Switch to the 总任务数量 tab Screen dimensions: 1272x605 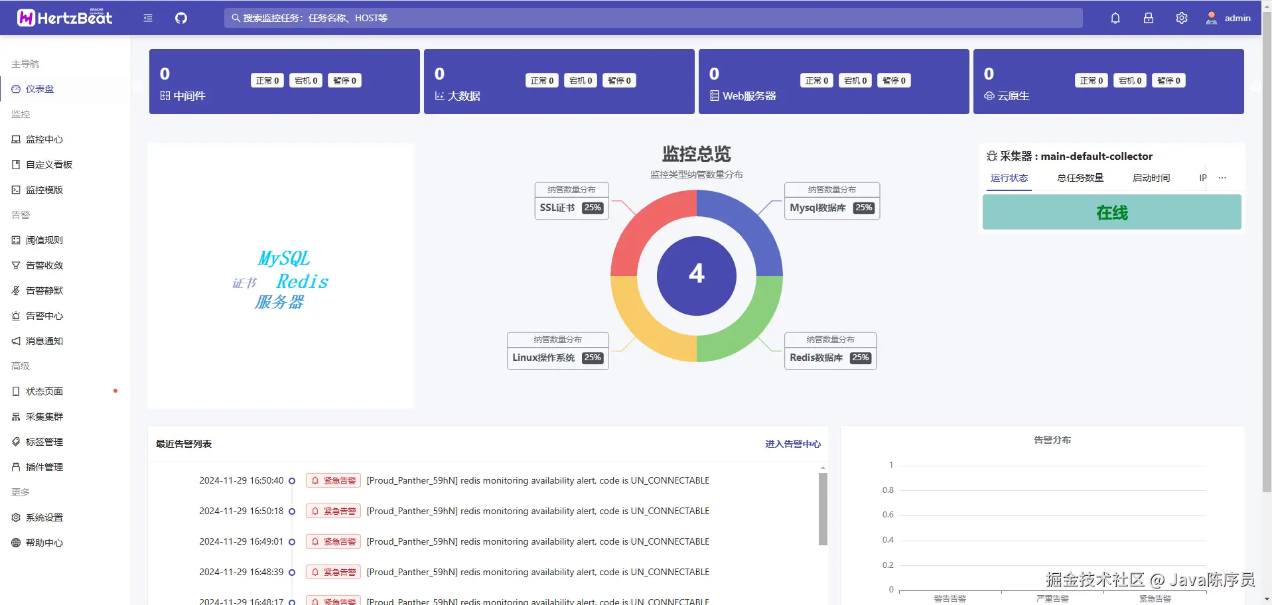[1080, 178]
